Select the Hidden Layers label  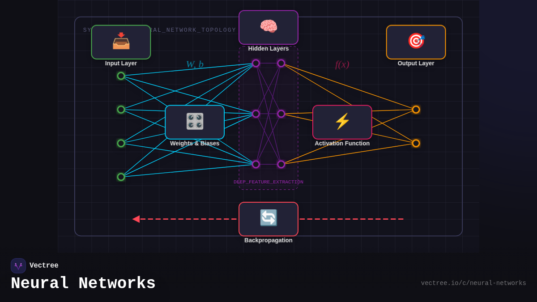click(268, 48)
